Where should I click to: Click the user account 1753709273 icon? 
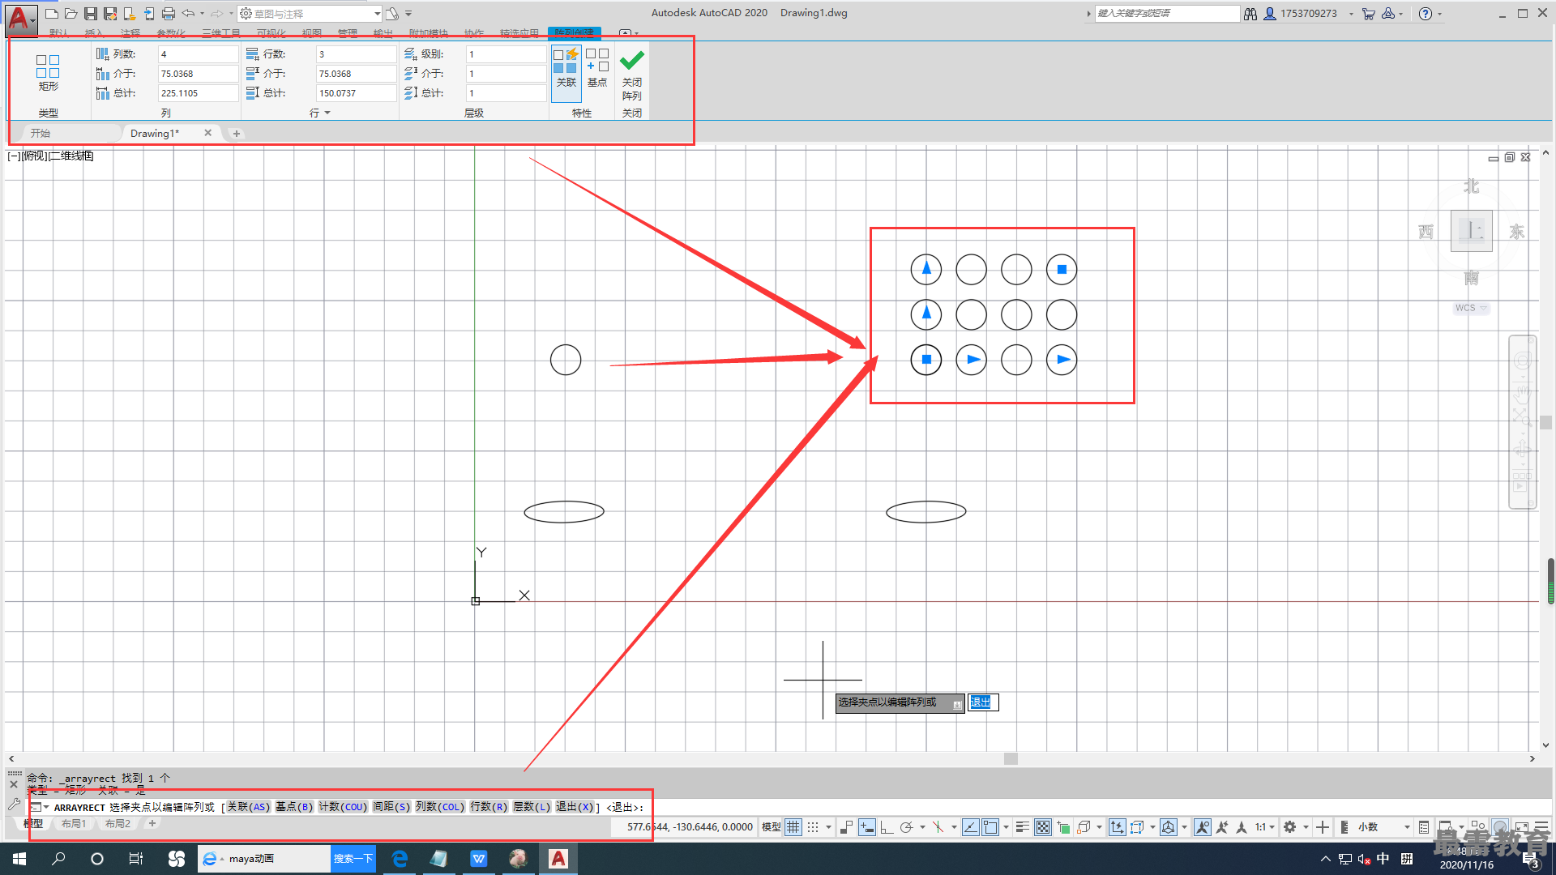point(1271,14)
